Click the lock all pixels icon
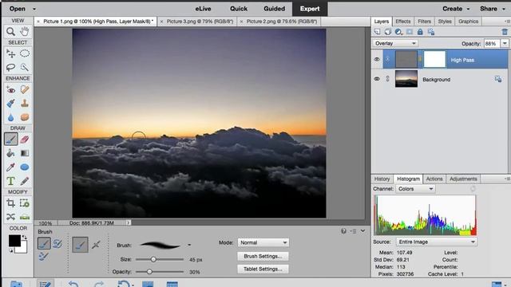Screen dimensions: 511x287 coord(420,32)
